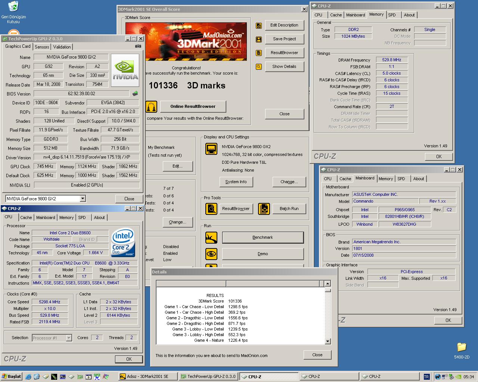Open the Cache tab in the CPU-Z processor window
Viewport: 478px width, 382px height.
point(26,217)
